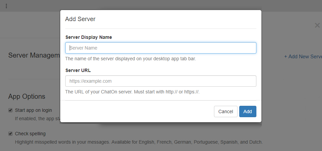Click the Server Display Name label
This screenshot has width=322, height=151.
point(88,37)
